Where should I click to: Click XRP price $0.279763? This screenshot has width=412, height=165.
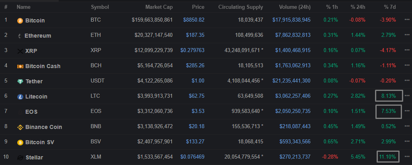tap(193, 50)
